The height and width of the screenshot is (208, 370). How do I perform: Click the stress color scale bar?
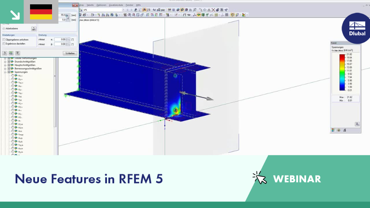click(342, 72)
